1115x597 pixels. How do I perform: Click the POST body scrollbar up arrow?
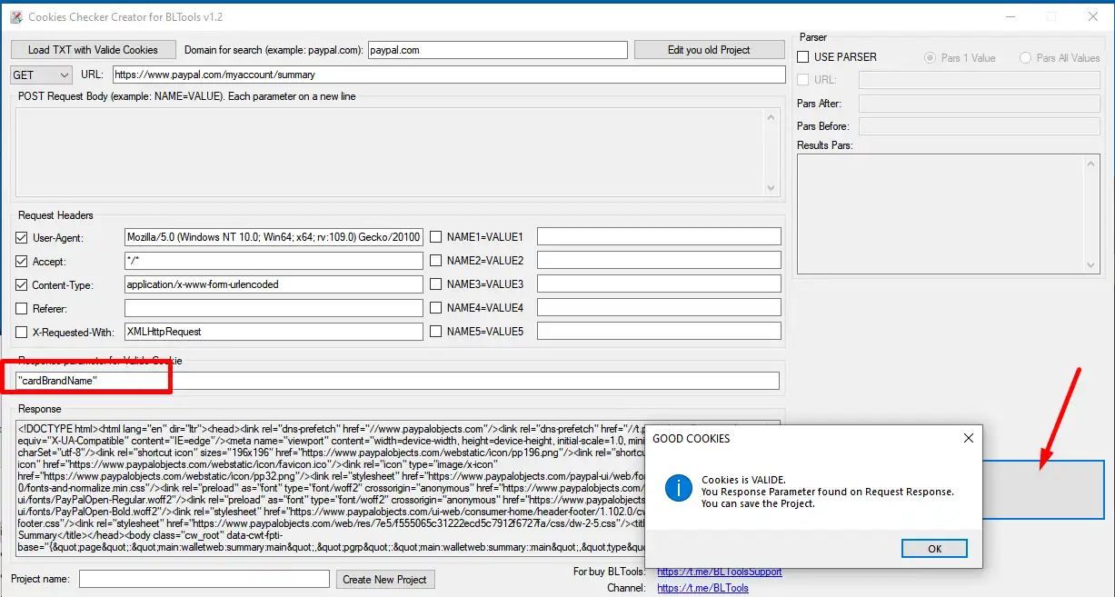(x=772, y=115)
